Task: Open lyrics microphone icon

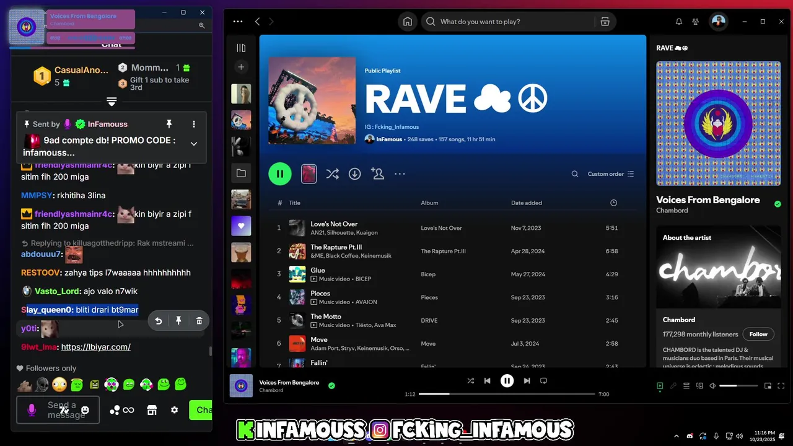Action: (x=673, y=386)
